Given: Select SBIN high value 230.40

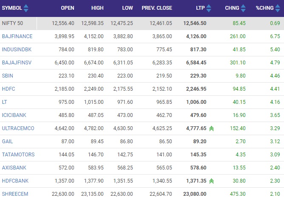Looking at the screenshot, I should pos(96,76).
